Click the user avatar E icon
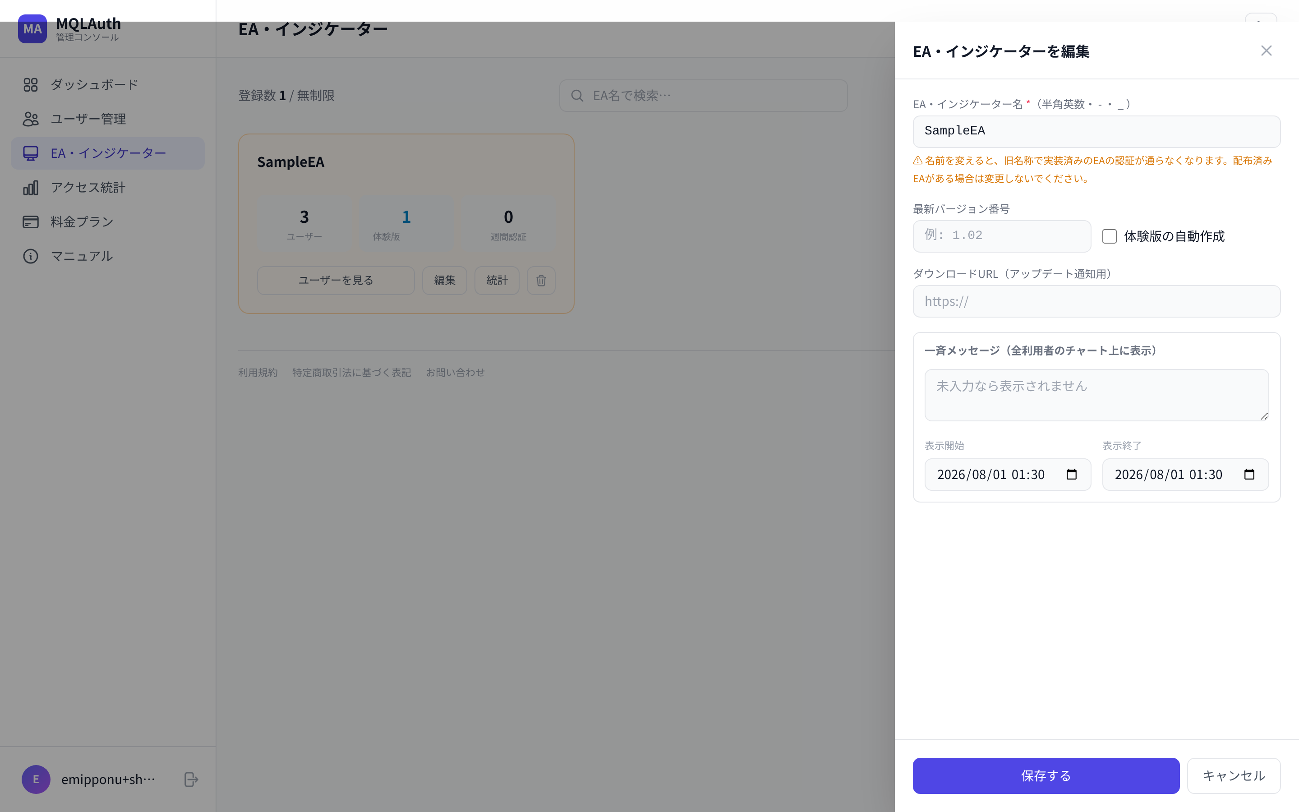This screenshot has width=1299, height=812. pyautogui.click(x=36, y=779)
